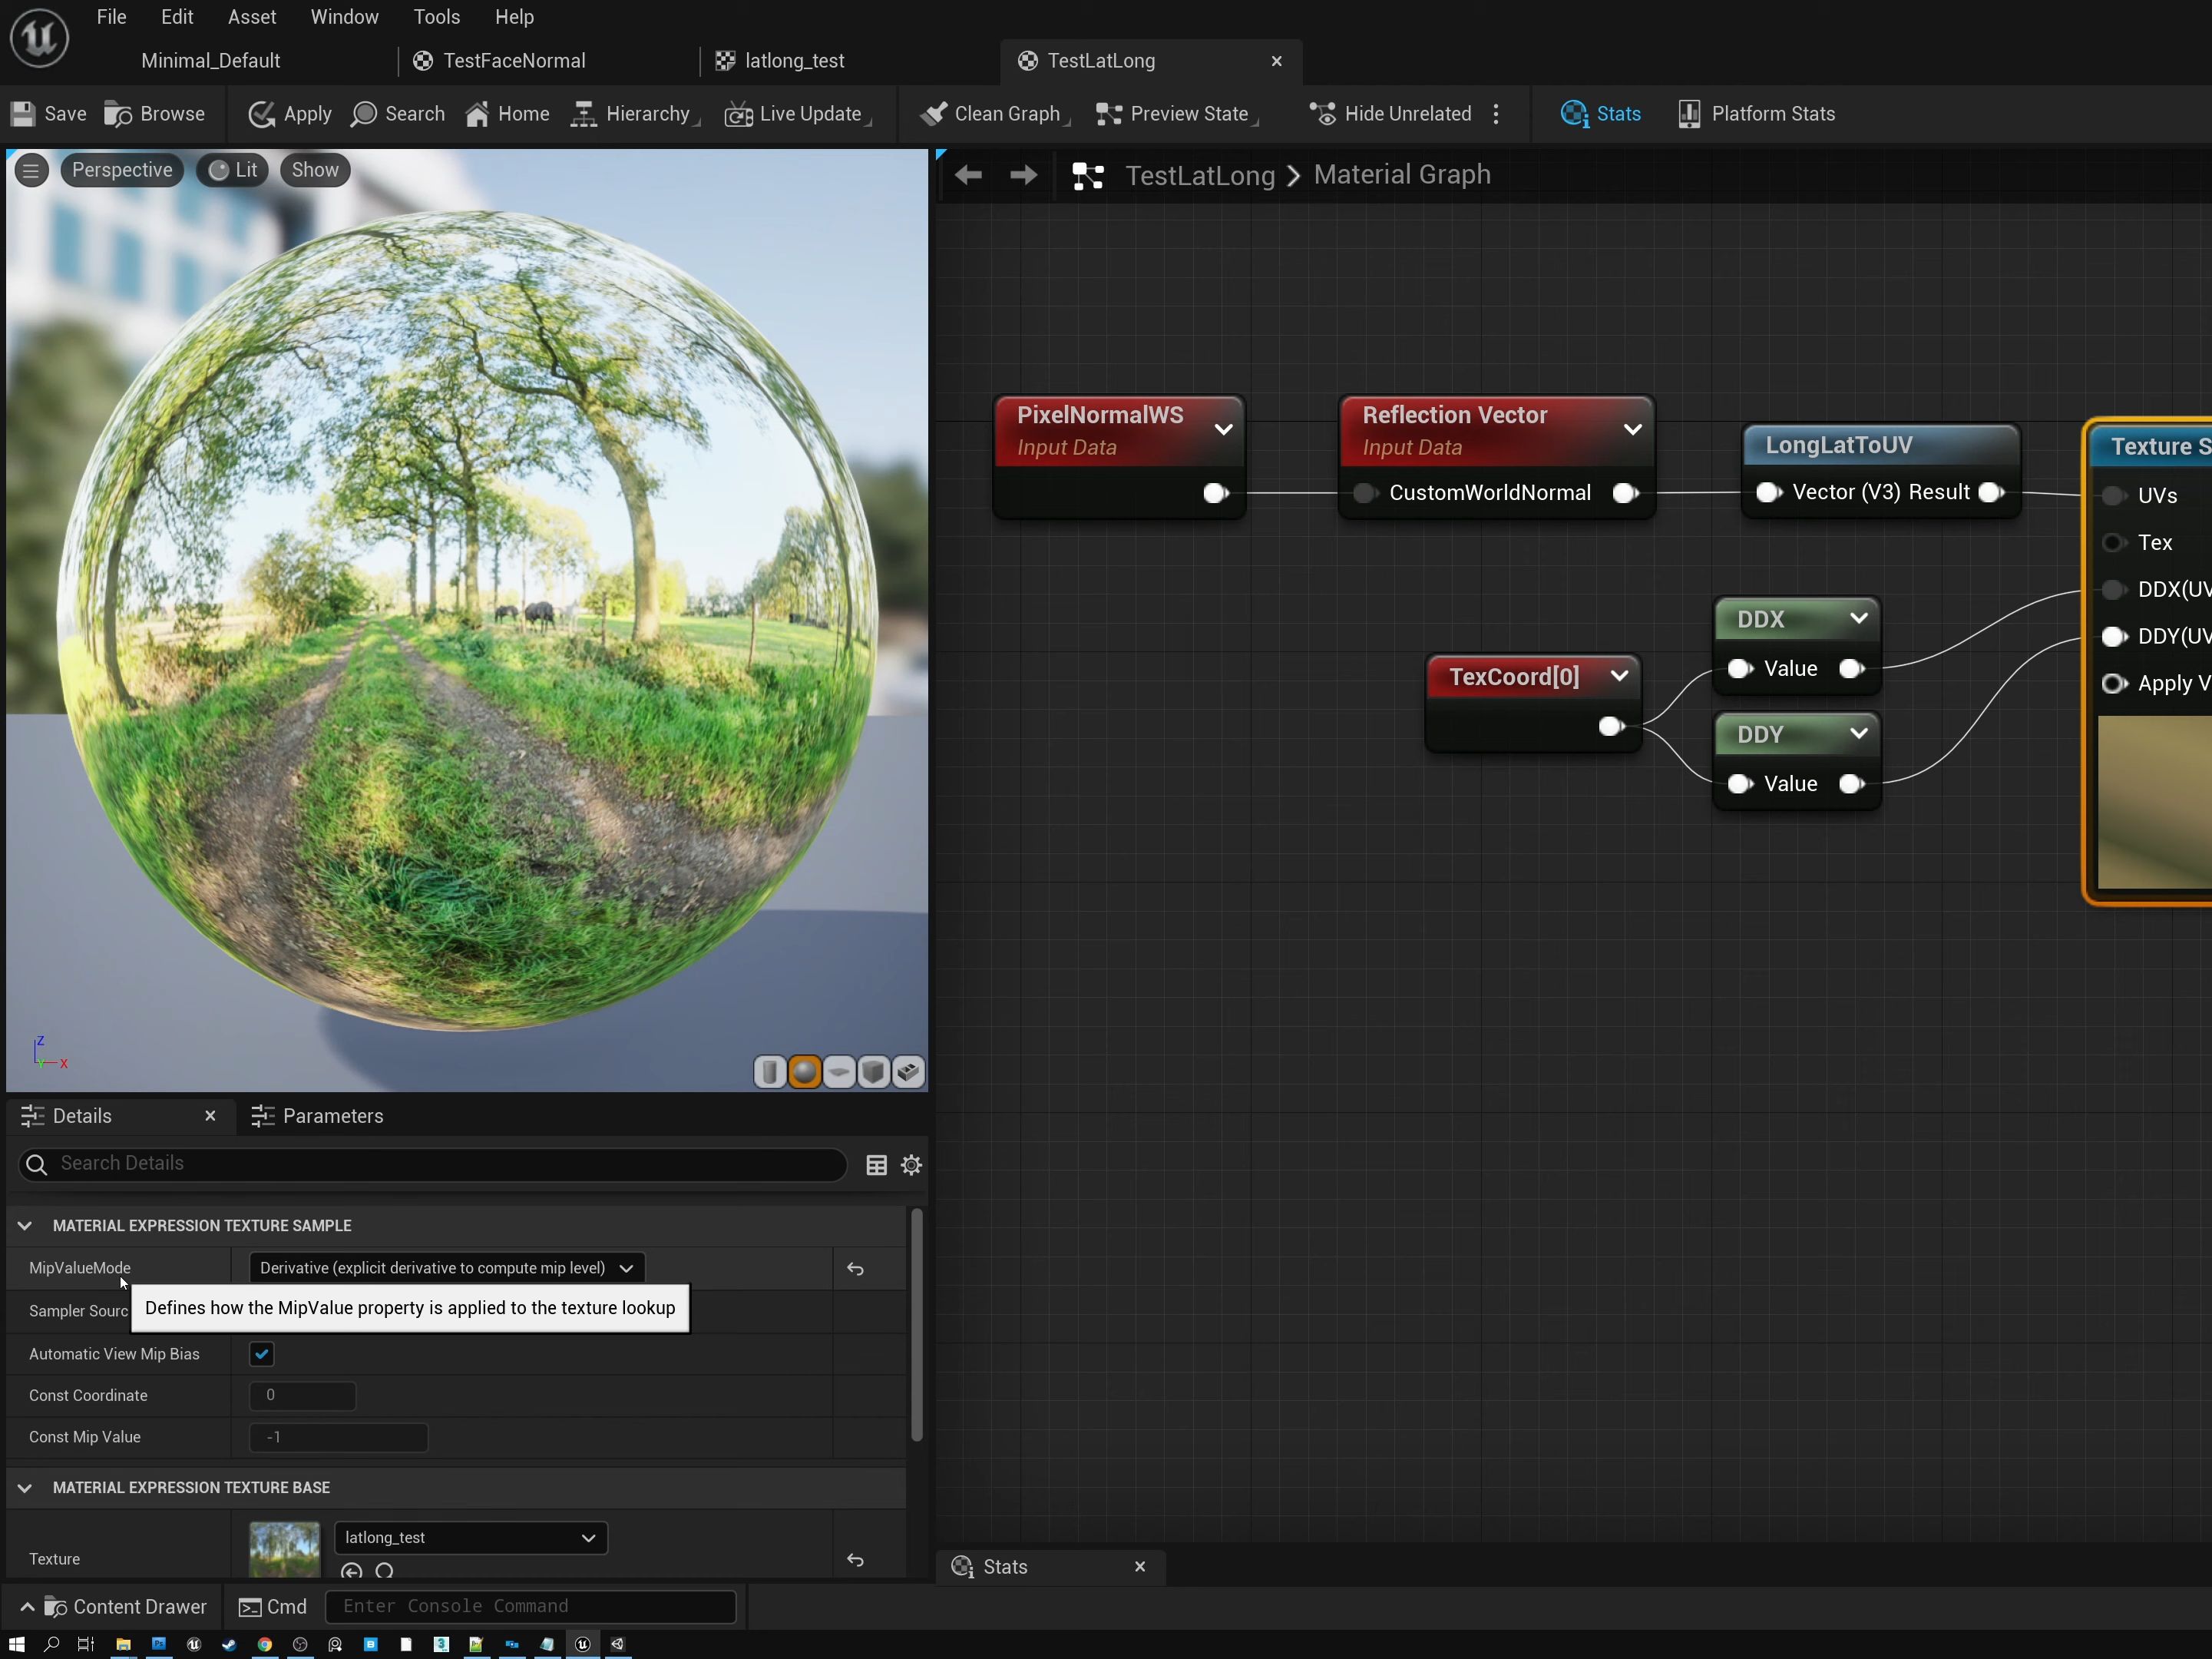Open the viewport hamburger options menu
This screenshot has width=2212, height=1659.
[x=31, y=171]
